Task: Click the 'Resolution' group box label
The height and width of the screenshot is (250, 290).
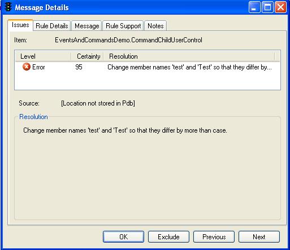Action: coord(33,117)
